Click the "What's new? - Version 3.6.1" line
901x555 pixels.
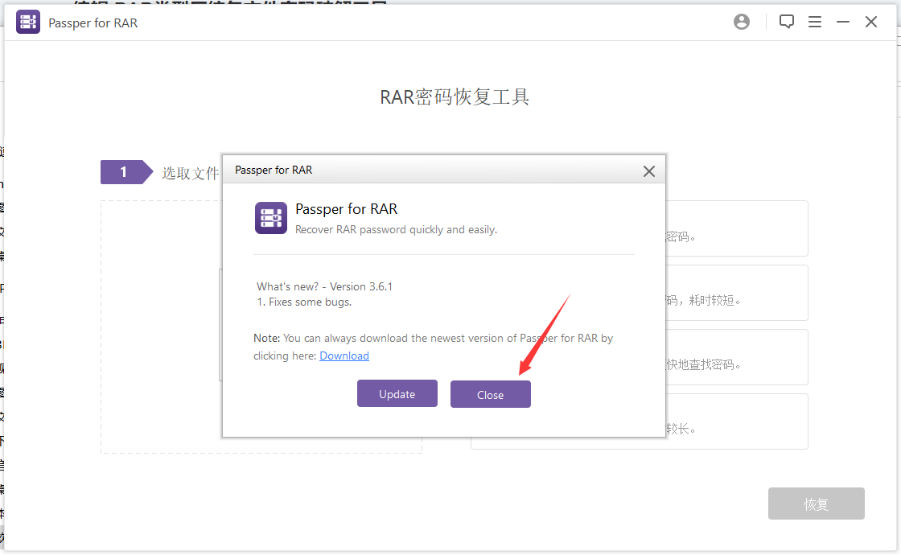pyautogui.click(x=325, y=286)
